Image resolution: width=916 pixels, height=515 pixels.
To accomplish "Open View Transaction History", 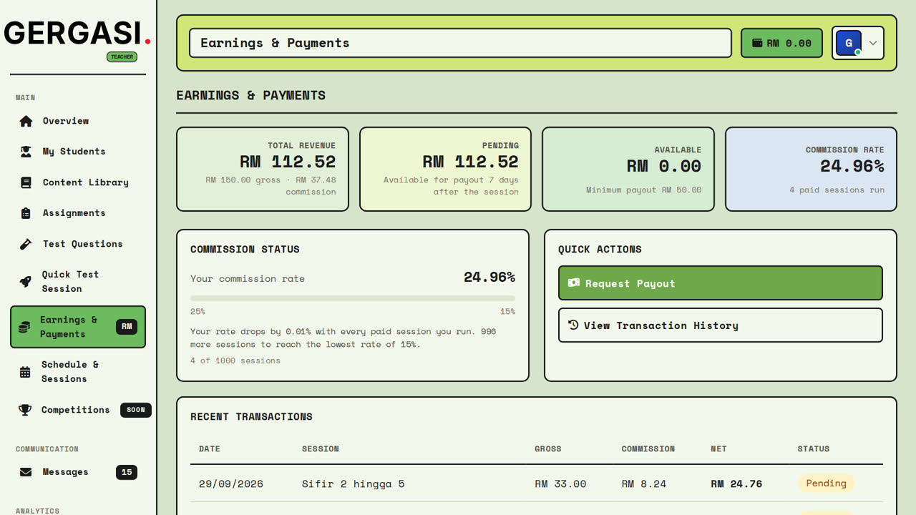I will tap(720, 325).
